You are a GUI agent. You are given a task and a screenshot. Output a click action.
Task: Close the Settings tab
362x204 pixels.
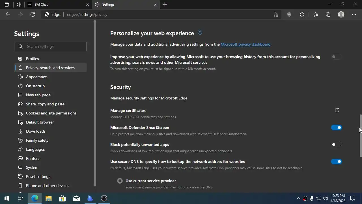(155, 5)
